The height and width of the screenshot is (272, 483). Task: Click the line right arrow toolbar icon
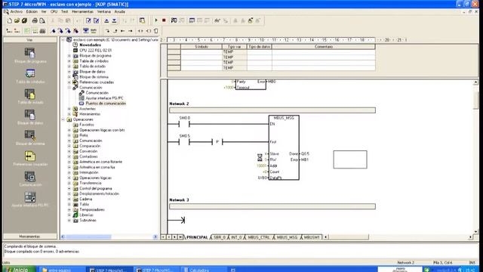pyautogui.click(x=131, y=31)
